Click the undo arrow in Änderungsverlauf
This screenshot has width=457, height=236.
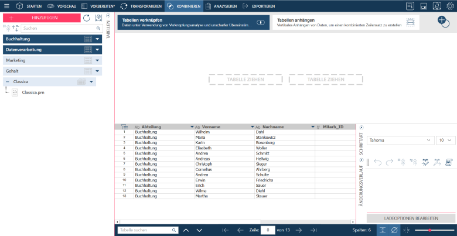[377, 162]
